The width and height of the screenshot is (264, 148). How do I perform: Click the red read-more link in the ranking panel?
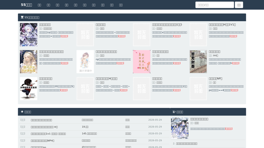[x=229, y=129]
